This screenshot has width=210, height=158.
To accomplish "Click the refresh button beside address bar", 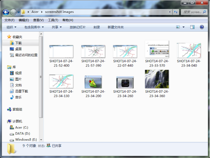I will point(176,12).
